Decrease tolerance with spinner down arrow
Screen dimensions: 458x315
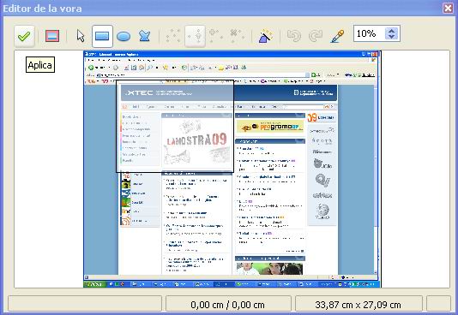point(392,37)
